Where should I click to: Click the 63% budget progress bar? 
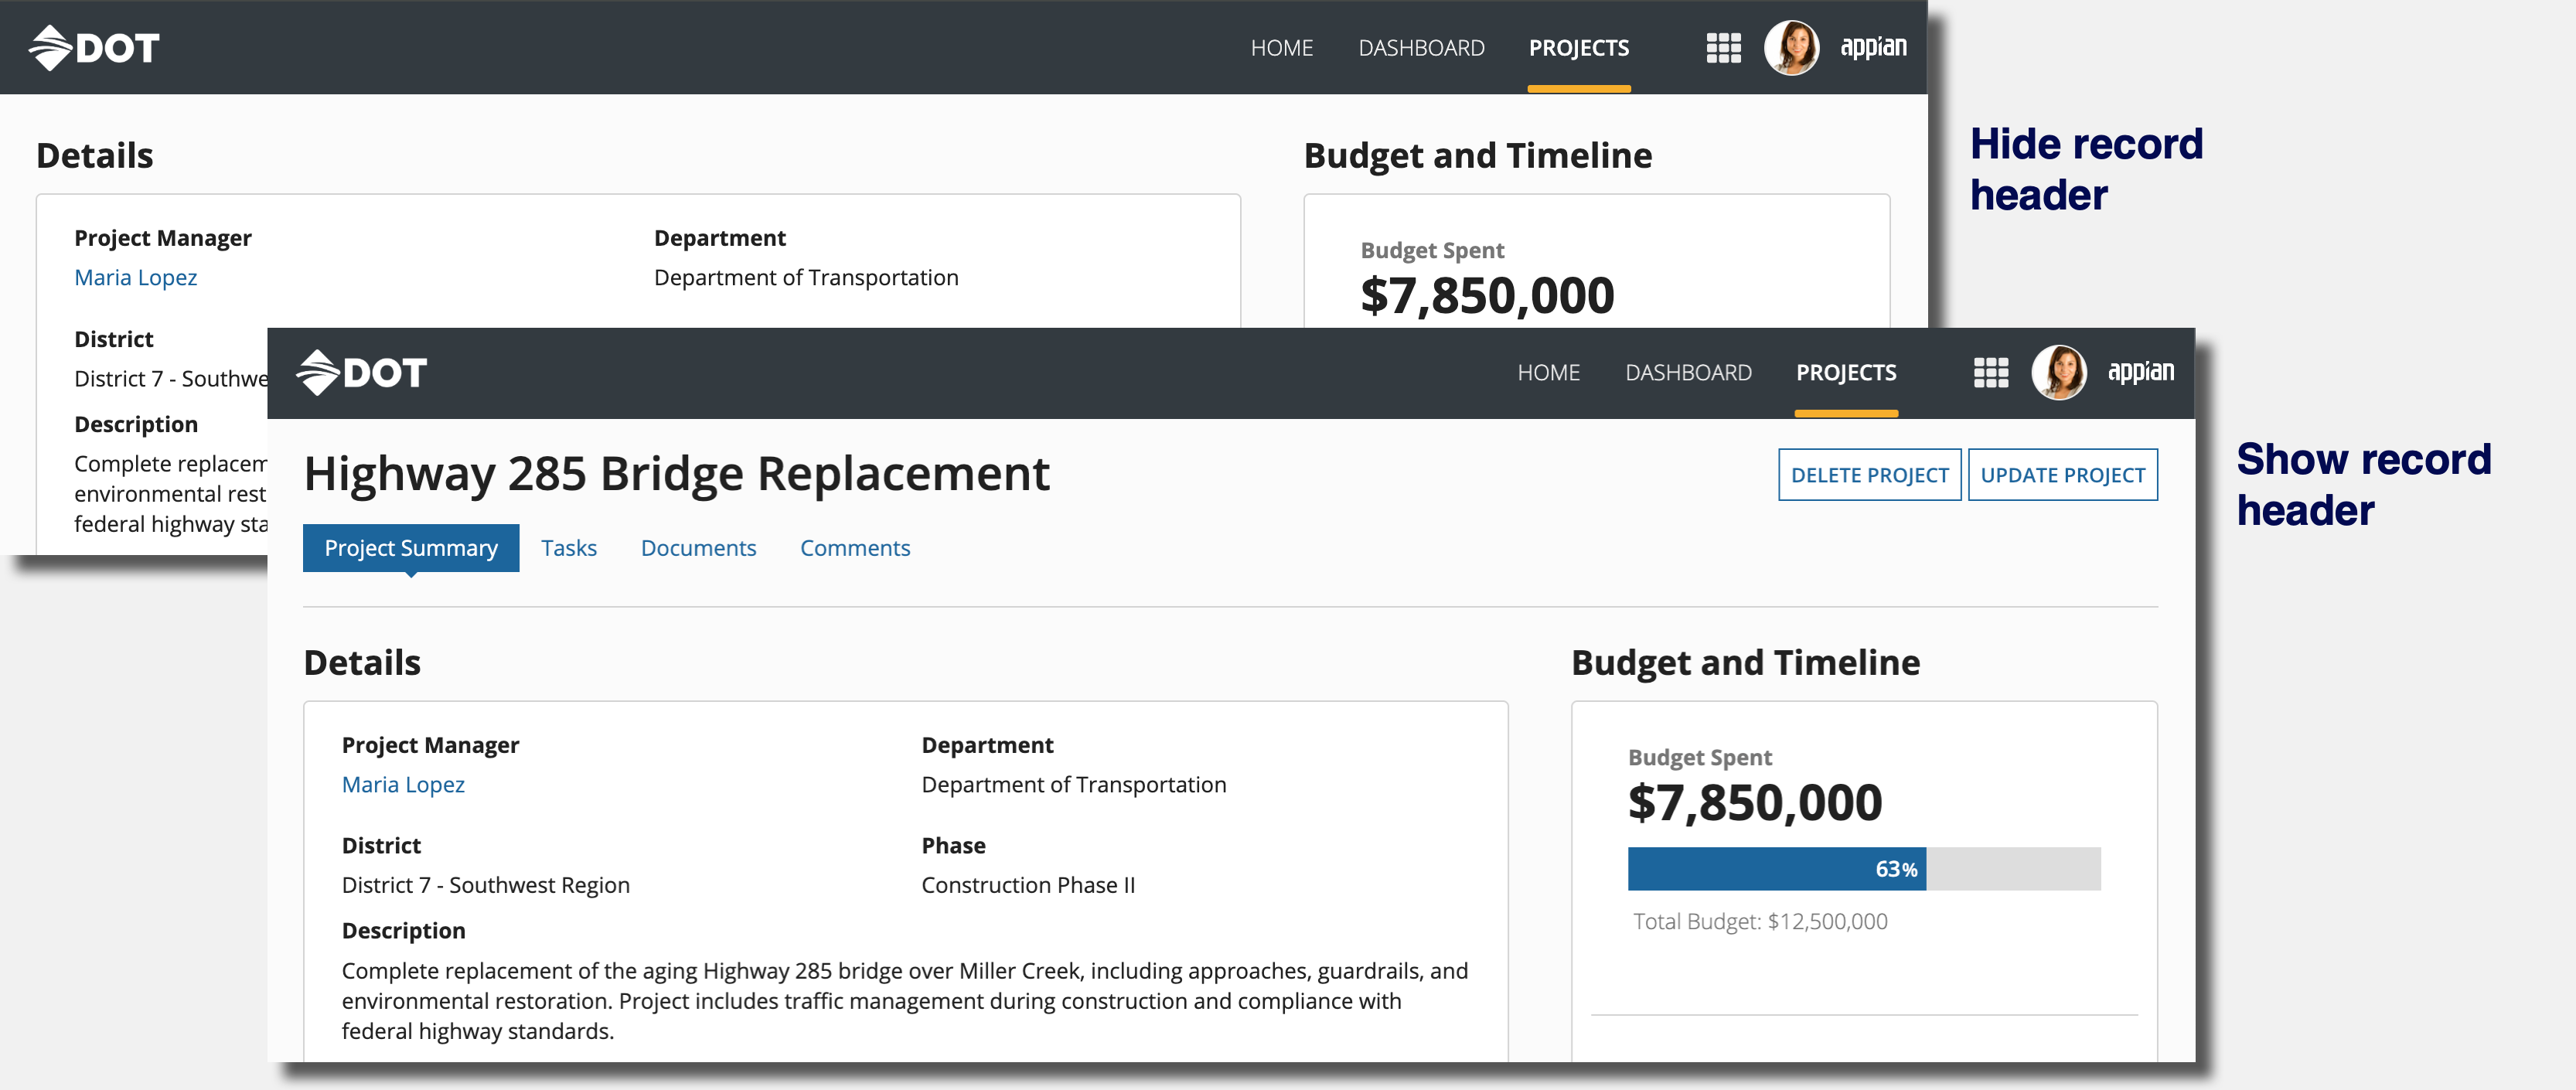click(x=1864, y=869)
